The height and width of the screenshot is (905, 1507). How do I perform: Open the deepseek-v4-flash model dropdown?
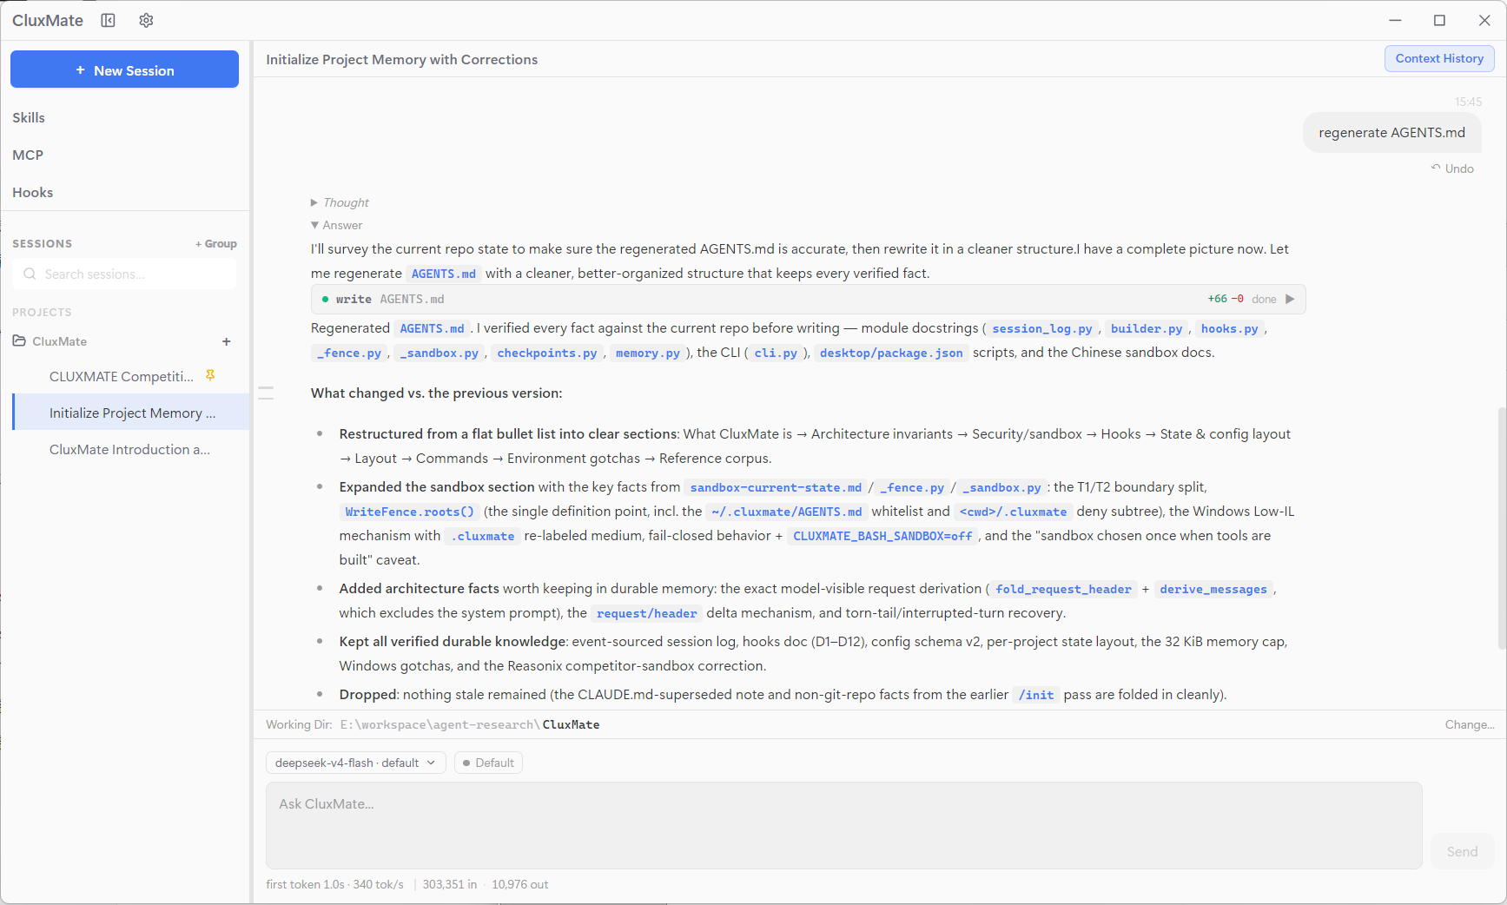pos(356,763)
